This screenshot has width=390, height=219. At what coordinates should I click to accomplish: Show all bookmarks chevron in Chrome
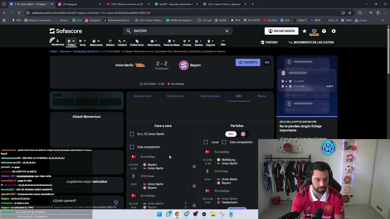[383, 20]
